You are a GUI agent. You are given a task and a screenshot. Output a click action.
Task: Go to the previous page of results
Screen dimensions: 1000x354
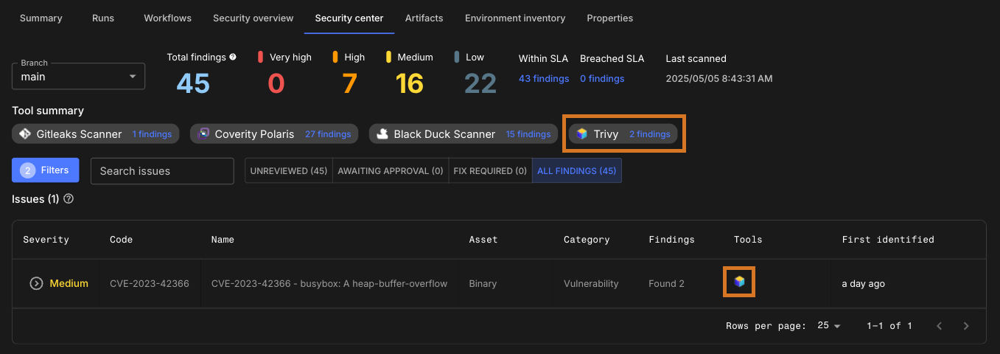(x=940, y=326)
